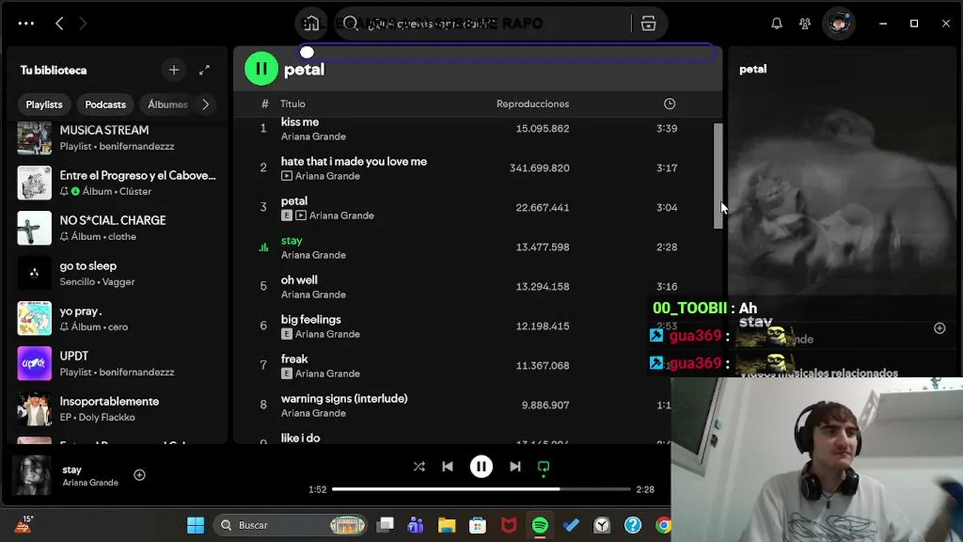Skip to the next track
Screen dimensions: 963x542
(x=515, y=467)
